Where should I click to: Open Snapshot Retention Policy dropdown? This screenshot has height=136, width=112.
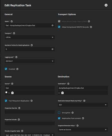(x=83, y=129)
